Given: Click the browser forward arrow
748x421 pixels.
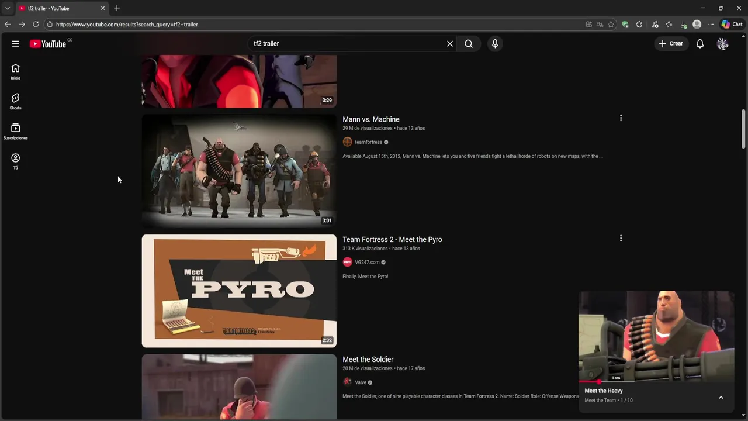Looking at the screenshot, I should pos(22,25).
